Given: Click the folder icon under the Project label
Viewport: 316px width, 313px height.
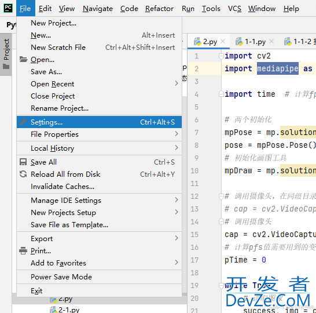Looking at the screenshot, I should [x=6, y=67].
